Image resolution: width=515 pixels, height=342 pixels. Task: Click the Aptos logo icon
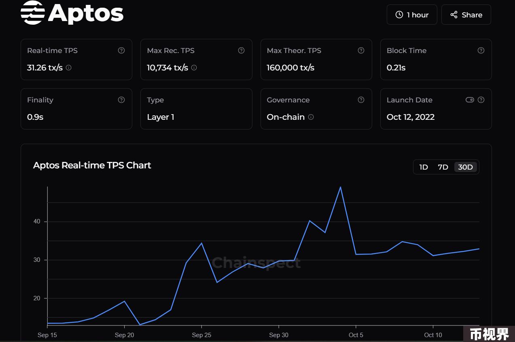point(33,13)
